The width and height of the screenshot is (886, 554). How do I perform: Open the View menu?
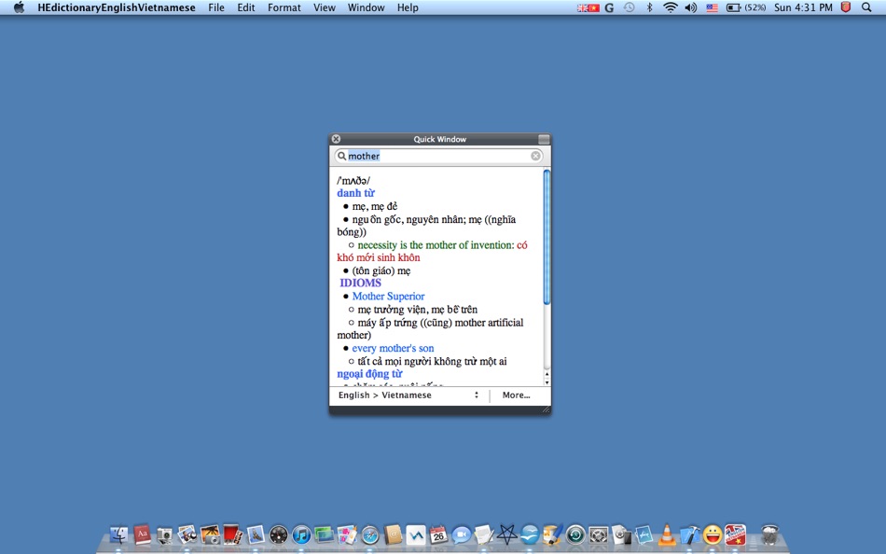pyautogui.click(x=325, y=7)
